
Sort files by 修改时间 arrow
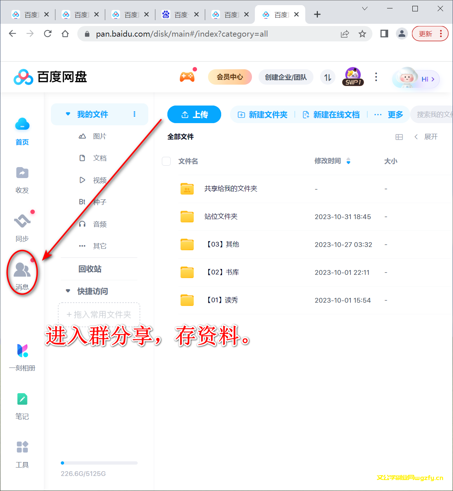348,161
